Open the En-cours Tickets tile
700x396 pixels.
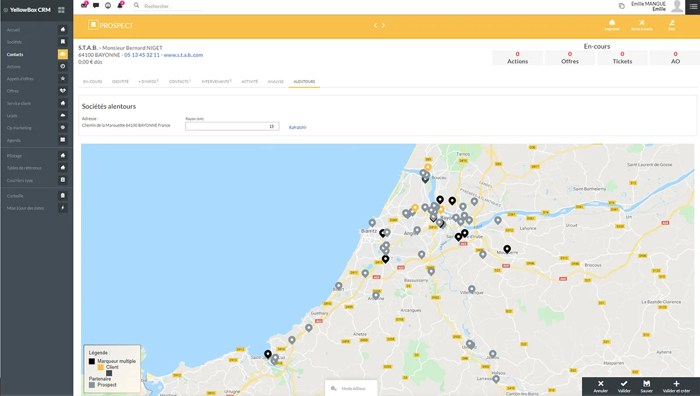click(622, 58)
